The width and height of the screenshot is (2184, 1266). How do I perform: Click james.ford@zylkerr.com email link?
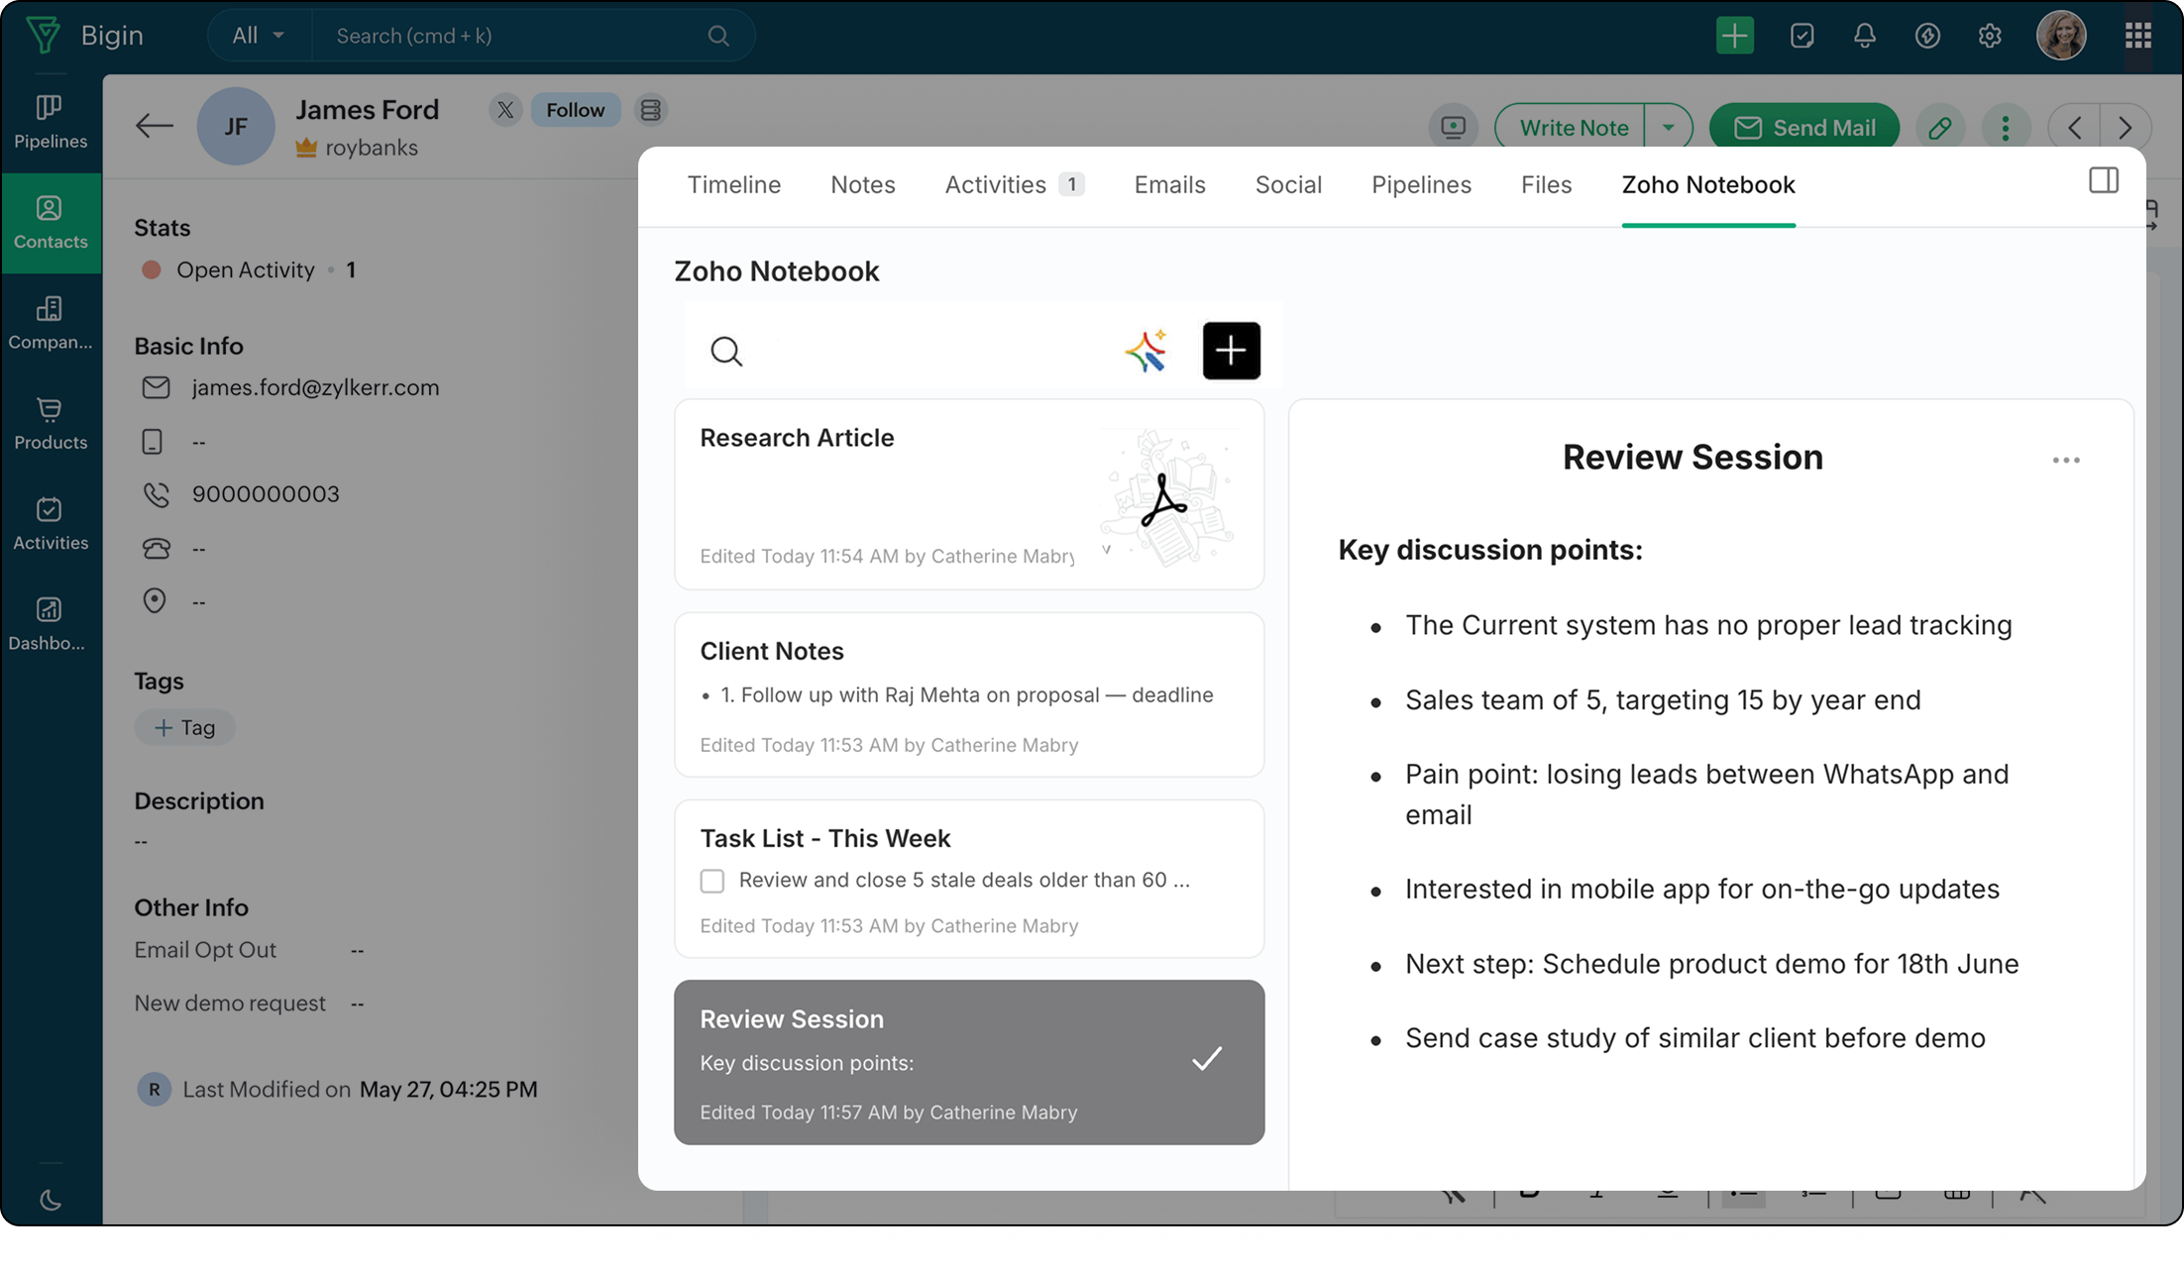316,387
